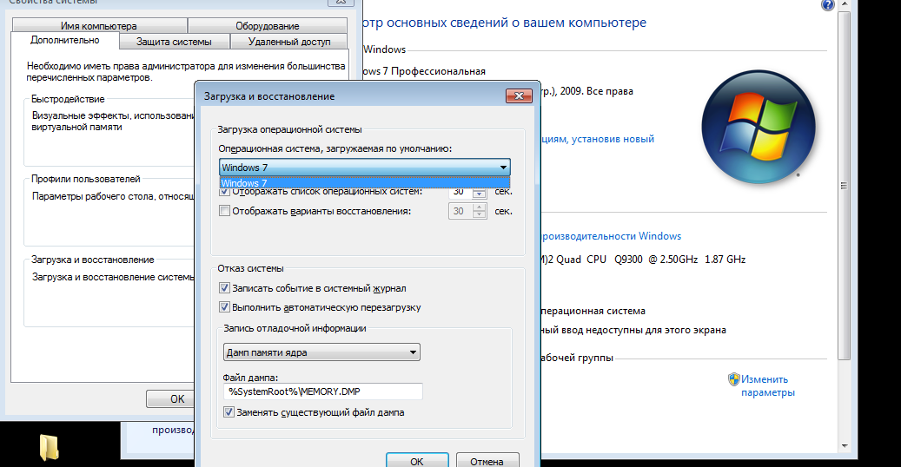Click the Отмена button
Image resolution: width=901 pixels, height=467 pixels.
click(487, 461)
